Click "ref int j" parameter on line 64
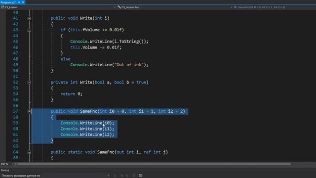316x178 pixels. click(x=155, y=152)
